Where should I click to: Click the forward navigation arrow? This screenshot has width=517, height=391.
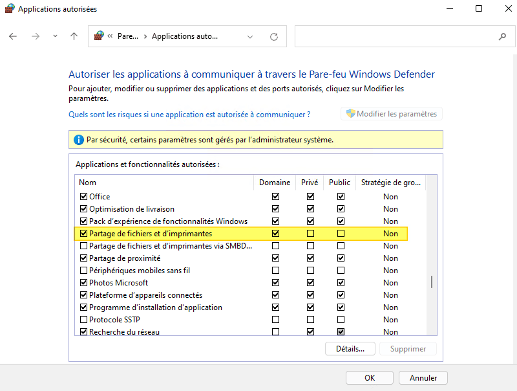(36, 37)
